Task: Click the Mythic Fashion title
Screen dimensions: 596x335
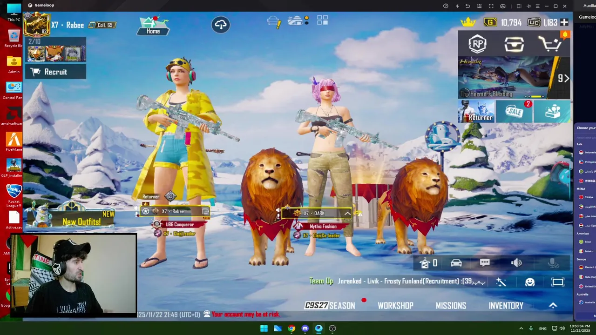Action: (x=323, y=227)
